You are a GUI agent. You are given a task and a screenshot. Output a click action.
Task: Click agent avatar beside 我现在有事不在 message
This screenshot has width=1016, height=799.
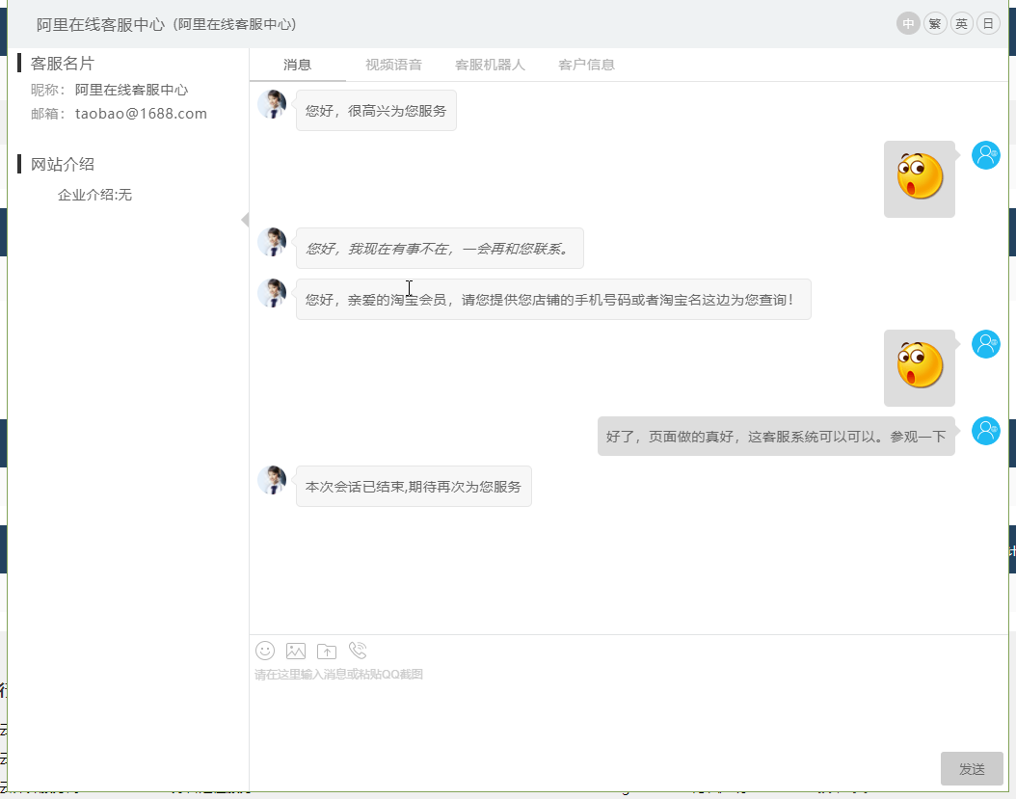[272, 242]
